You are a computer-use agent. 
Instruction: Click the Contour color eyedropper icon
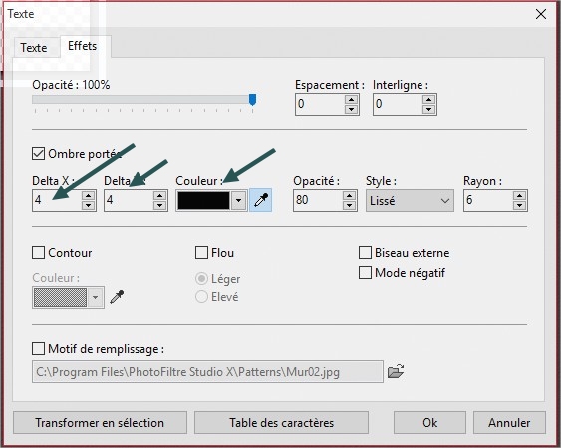pyautogui.click(x=117, y=297)
